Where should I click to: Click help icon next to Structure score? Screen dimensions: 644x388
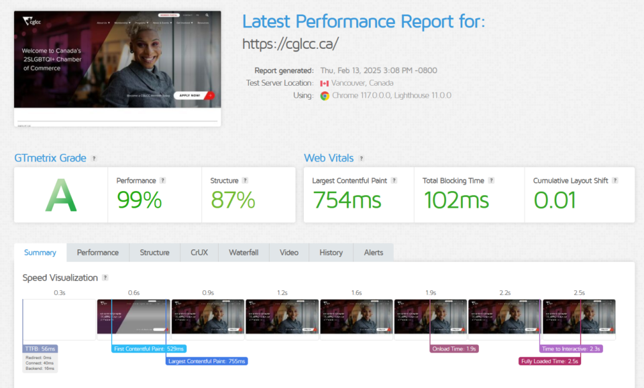(245, 180)
